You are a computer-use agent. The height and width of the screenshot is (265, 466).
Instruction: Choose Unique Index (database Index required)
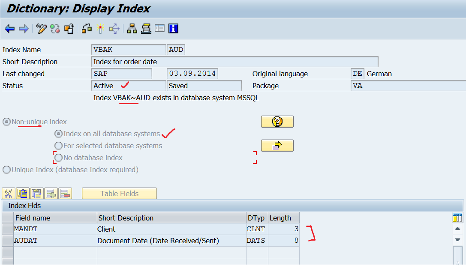tap(6, 170)
